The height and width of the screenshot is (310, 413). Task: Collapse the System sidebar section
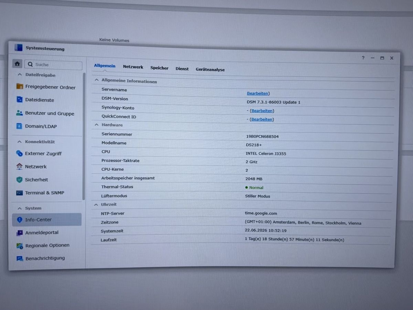(19, 208)
